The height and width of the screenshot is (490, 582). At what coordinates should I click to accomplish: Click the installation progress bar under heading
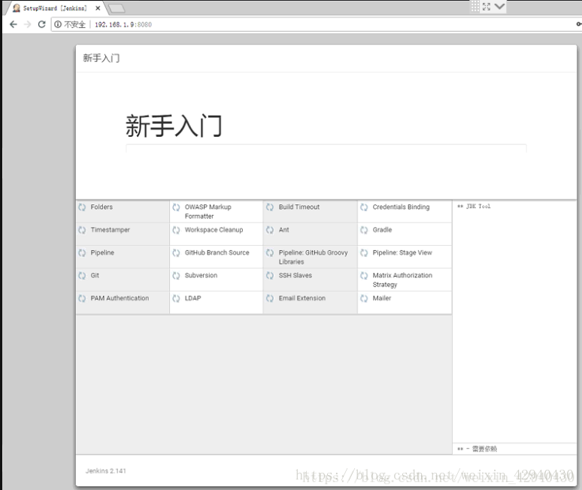(326, 148)
